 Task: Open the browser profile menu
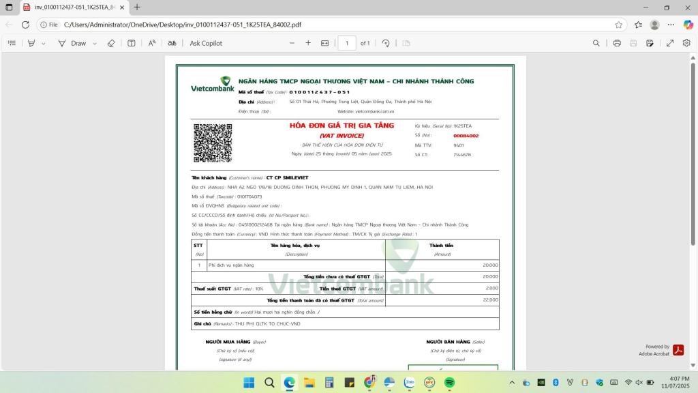(x=654, y=25)
